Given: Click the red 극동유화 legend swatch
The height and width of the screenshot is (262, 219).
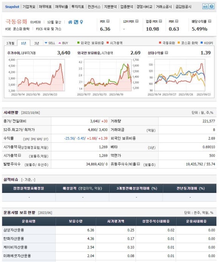Looking at the screenshot, I should pos(160,43).
